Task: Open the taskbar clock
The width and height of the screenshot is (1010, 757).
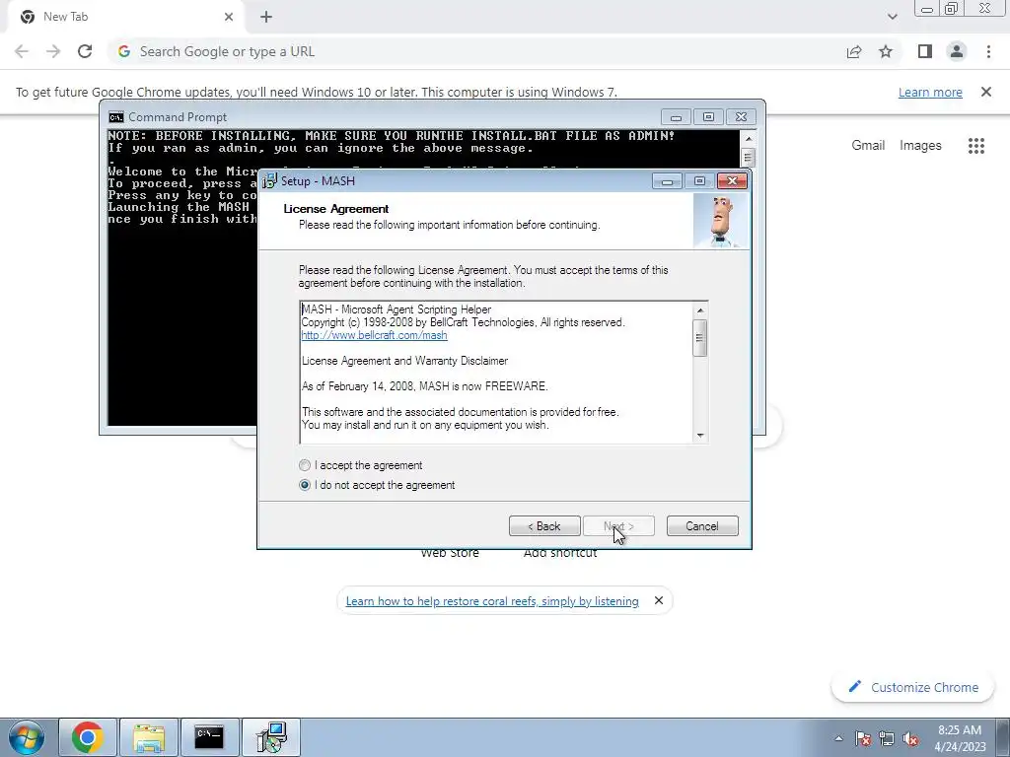Action: 960,738
